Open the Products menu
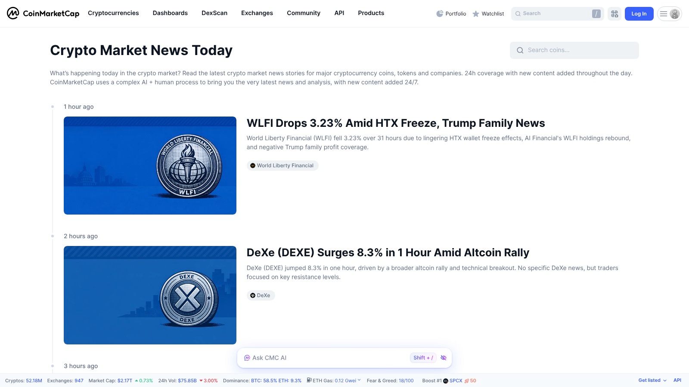689x387 pixels. pos(371,13)
